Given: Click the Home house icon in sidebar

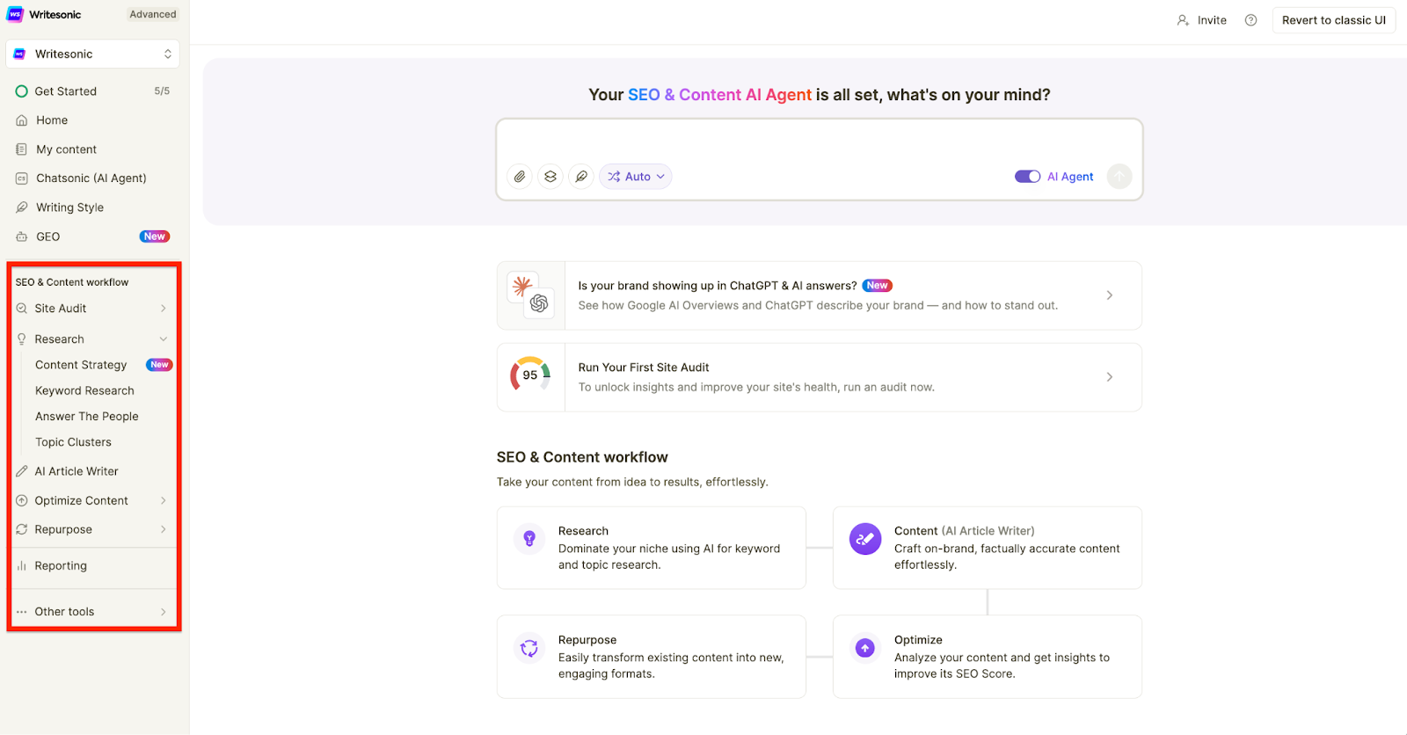Looking at the screenshot, I should pos(22,120).
